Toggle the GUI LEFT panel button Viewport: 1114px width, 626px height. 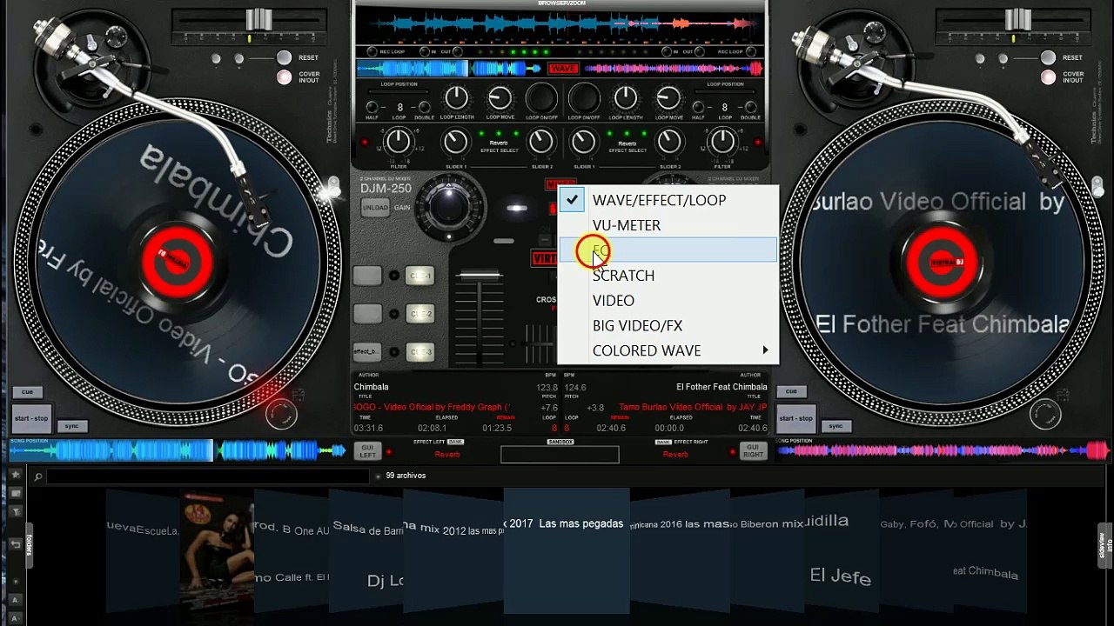(367, 451)
